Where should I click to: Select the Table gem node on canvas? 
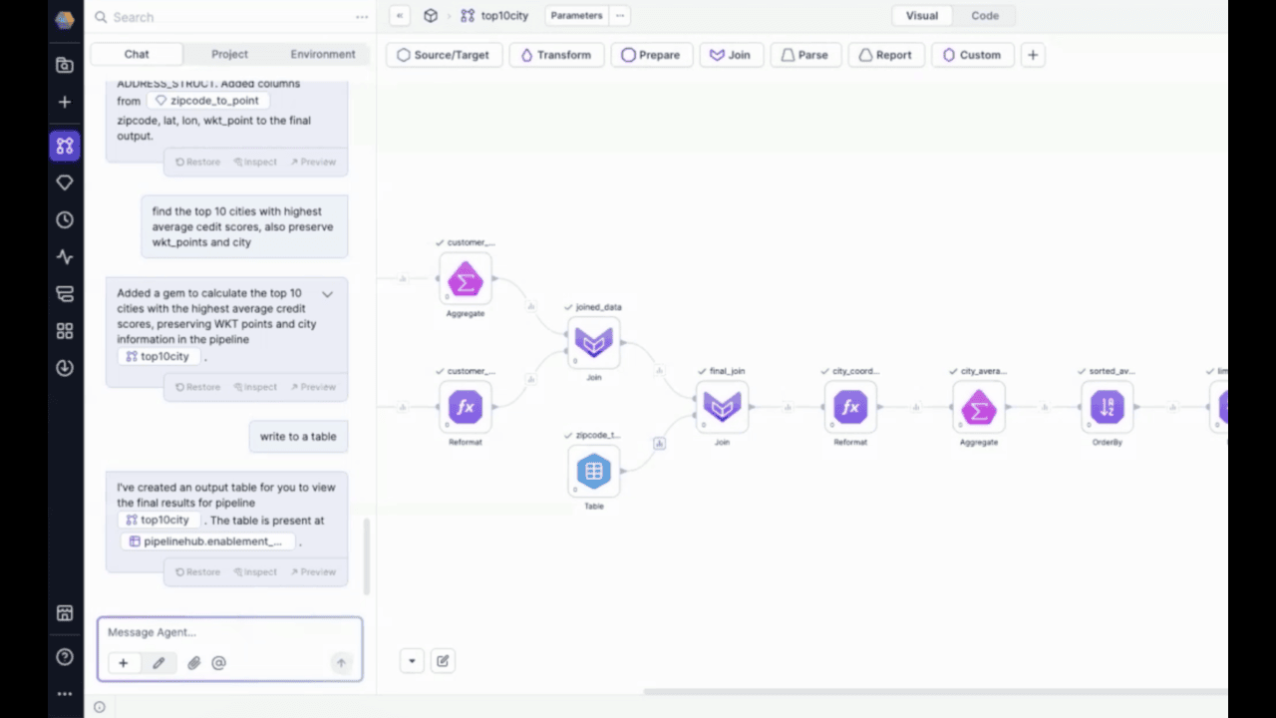(x=593, y=471)
